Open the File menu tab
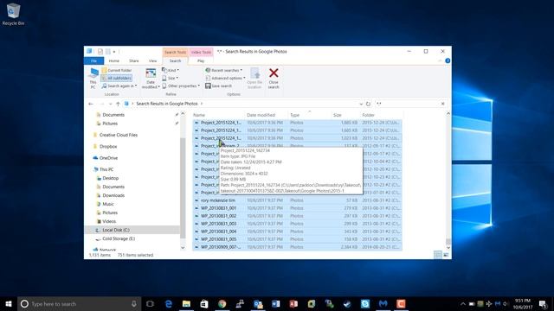 (93, 60)
